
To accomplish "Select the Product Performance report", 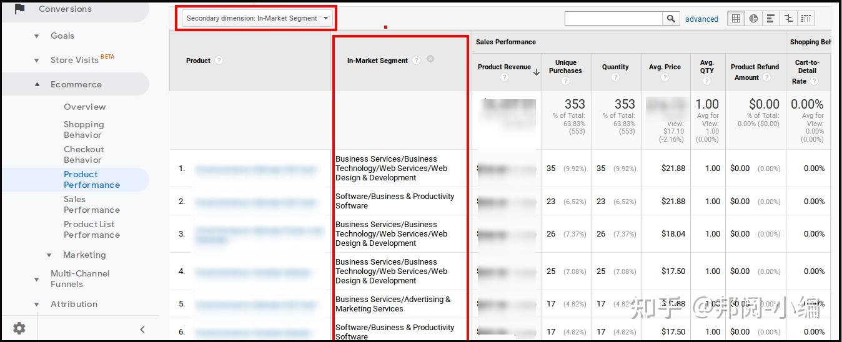I will coord(91,180).
